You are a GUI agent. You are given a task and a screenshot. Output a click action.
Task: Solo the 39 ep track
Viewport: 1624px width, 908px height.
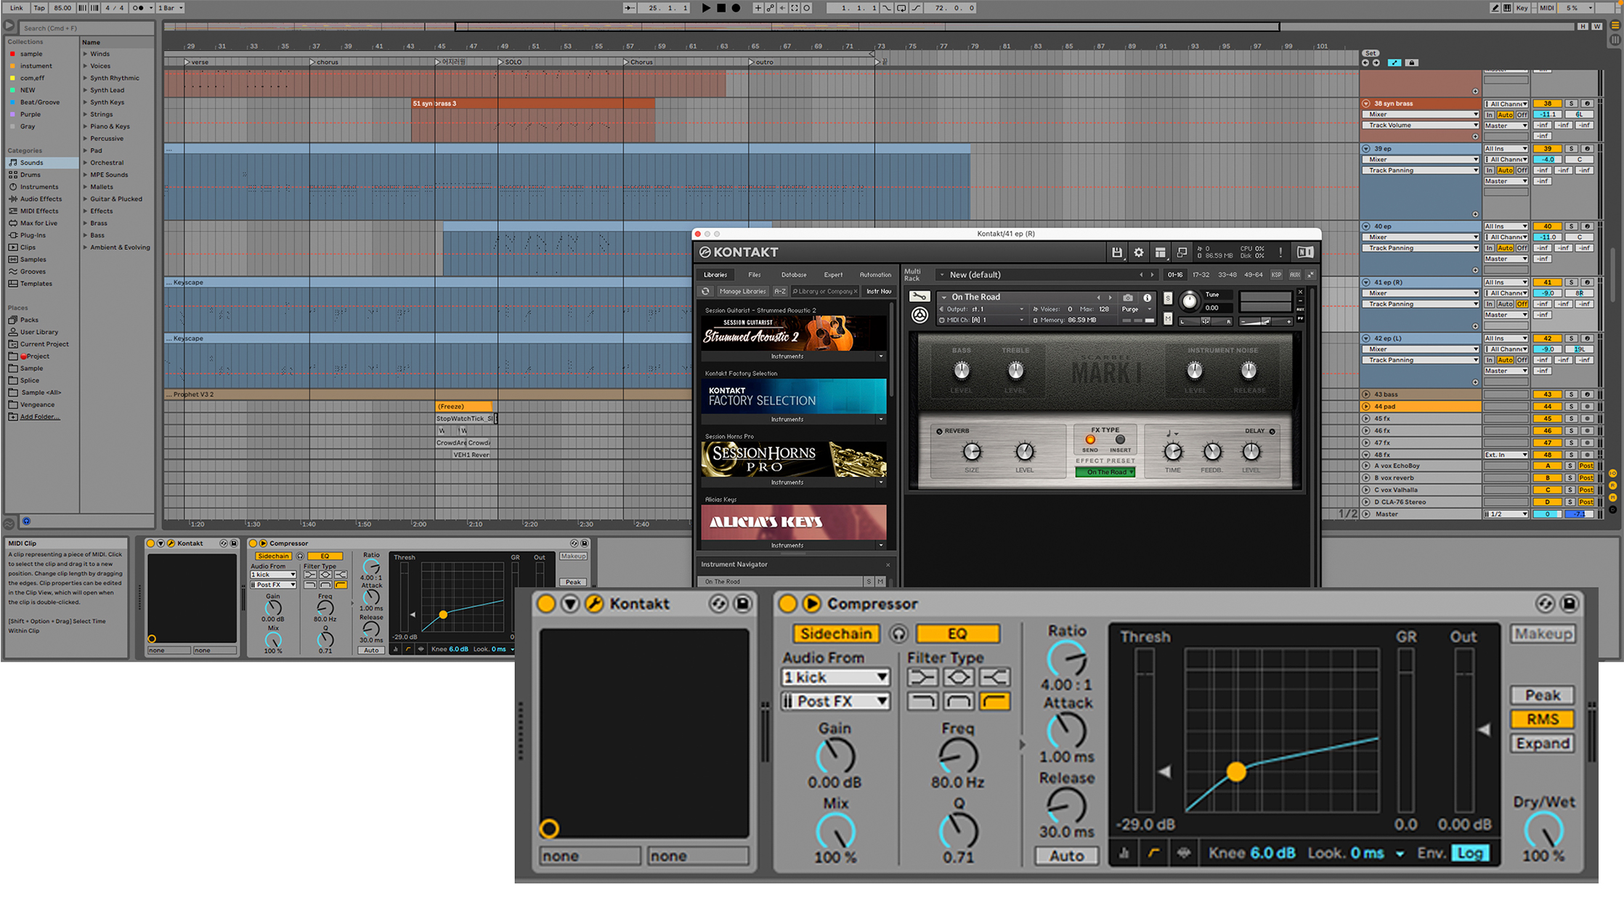(x=1571, y=148)
